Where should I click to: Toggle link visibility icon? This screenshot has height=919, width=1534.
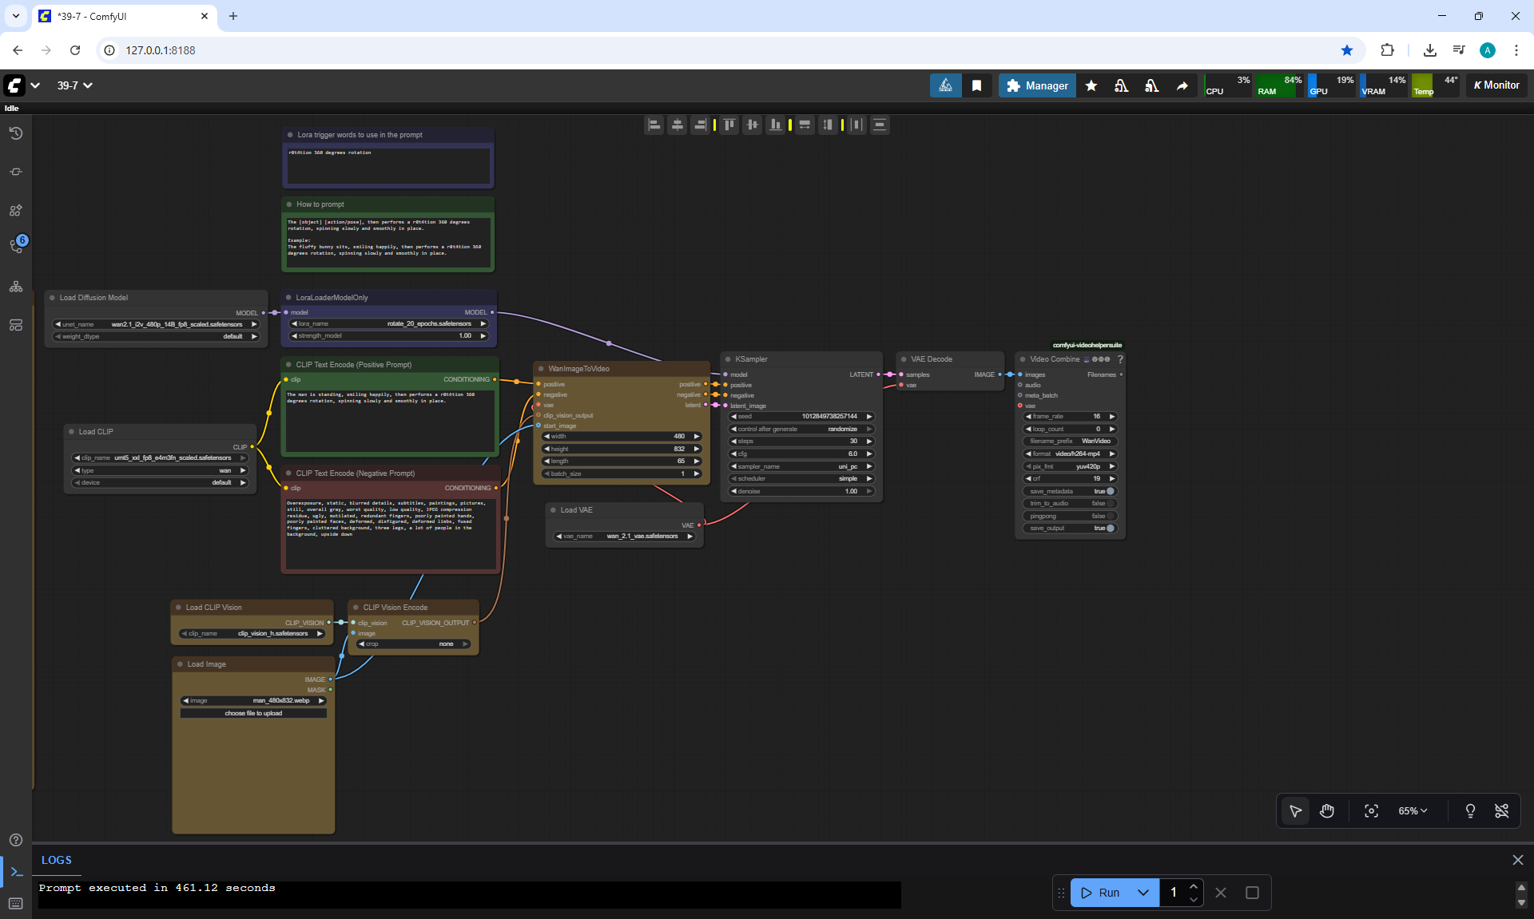tap(1501, 811)
